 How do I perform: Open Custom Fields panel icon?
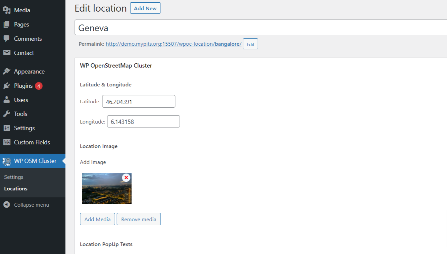point(7,142)
